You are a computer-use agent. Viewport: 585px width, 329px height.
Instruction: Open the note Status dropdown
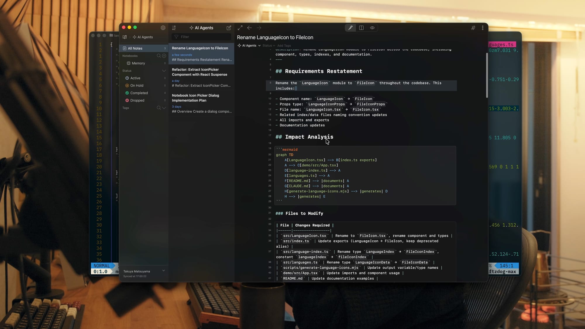(269, 46)
